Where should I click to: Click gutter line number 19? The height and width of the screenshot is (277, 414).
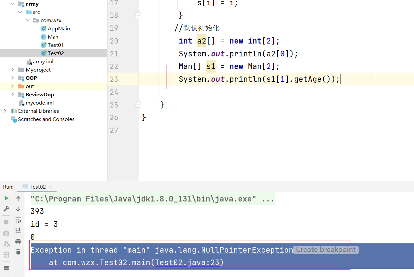click(x=114, y=28)
